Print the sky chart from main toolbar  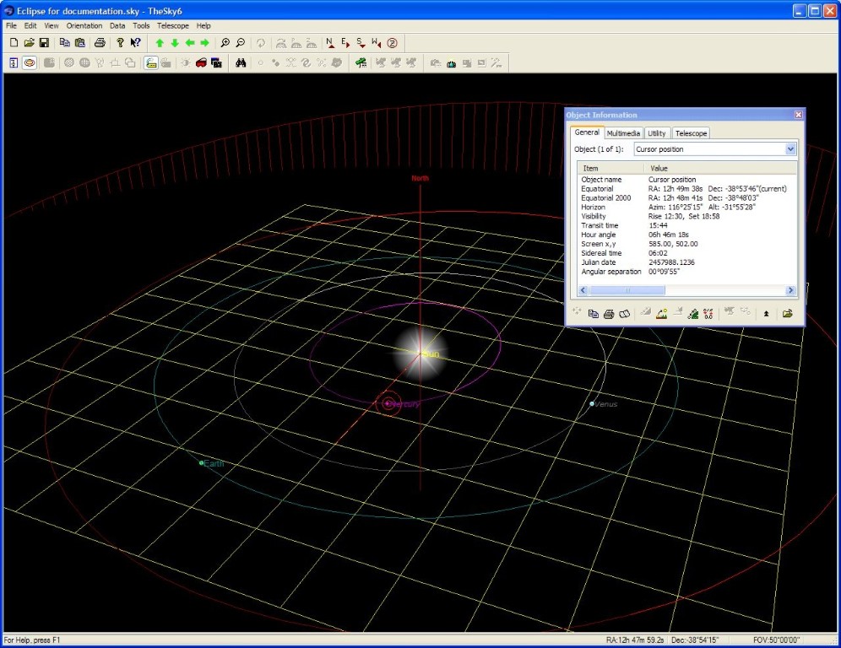point(100,43)
